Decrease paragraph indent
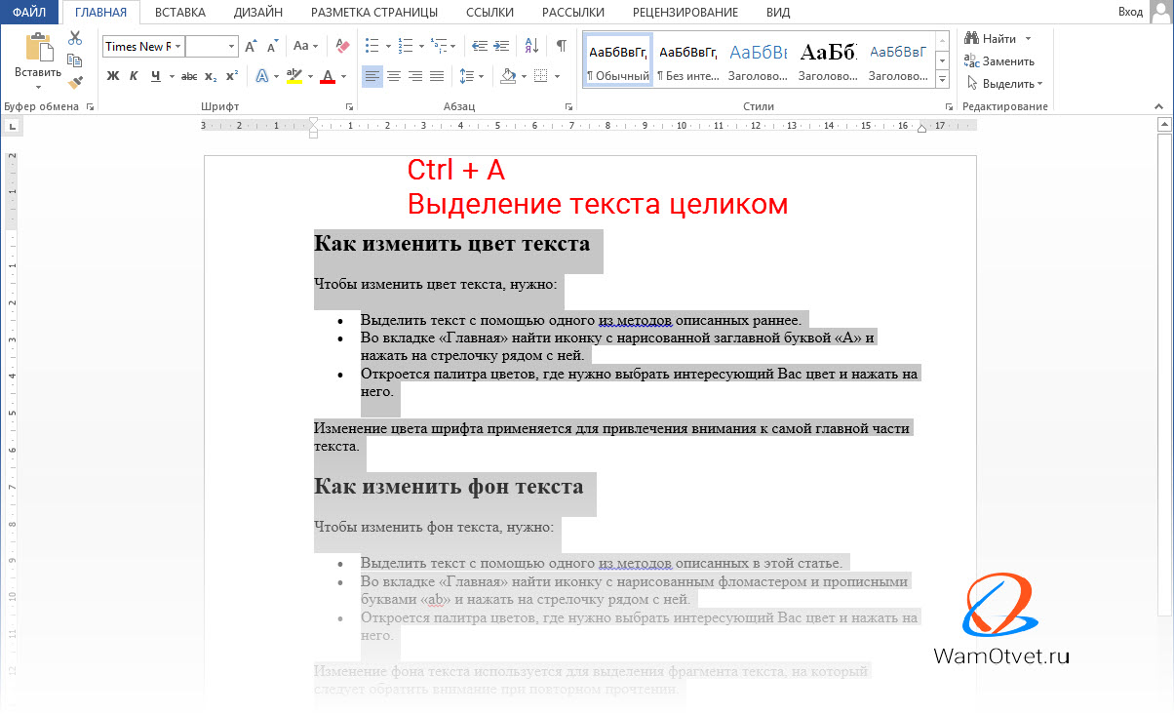Image resolution: width=1174 pixels, height=715 pixels. tap(480, 46)
